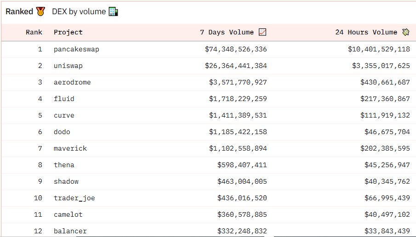Click the 24-hour value $66,995,439

388,198
